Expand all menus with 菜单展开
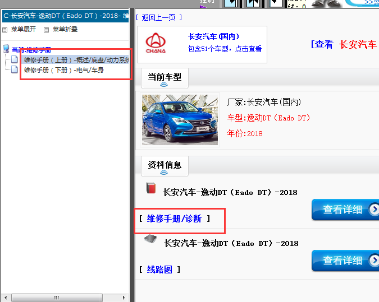 [x=24, y=29]
